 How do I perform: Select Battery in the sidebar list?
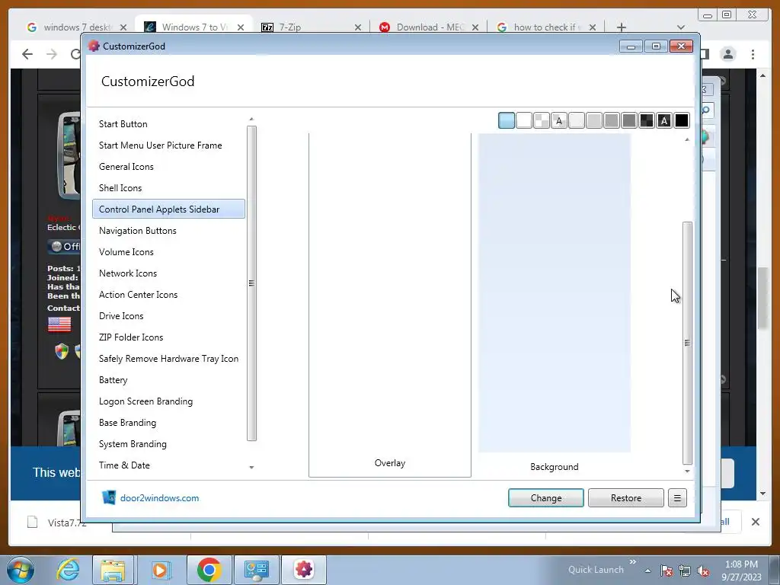coord(113,380)
